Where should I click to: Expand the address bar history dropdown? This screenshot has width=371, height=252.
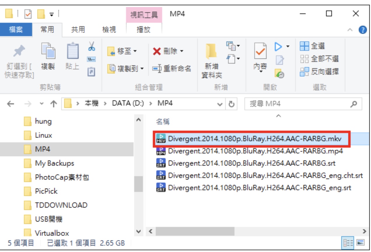click(220, 104)
